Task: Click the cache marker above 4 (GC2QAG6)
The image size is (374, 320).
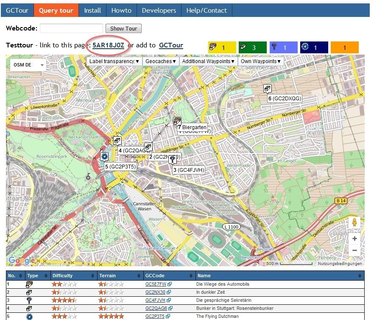Action: 117,141
